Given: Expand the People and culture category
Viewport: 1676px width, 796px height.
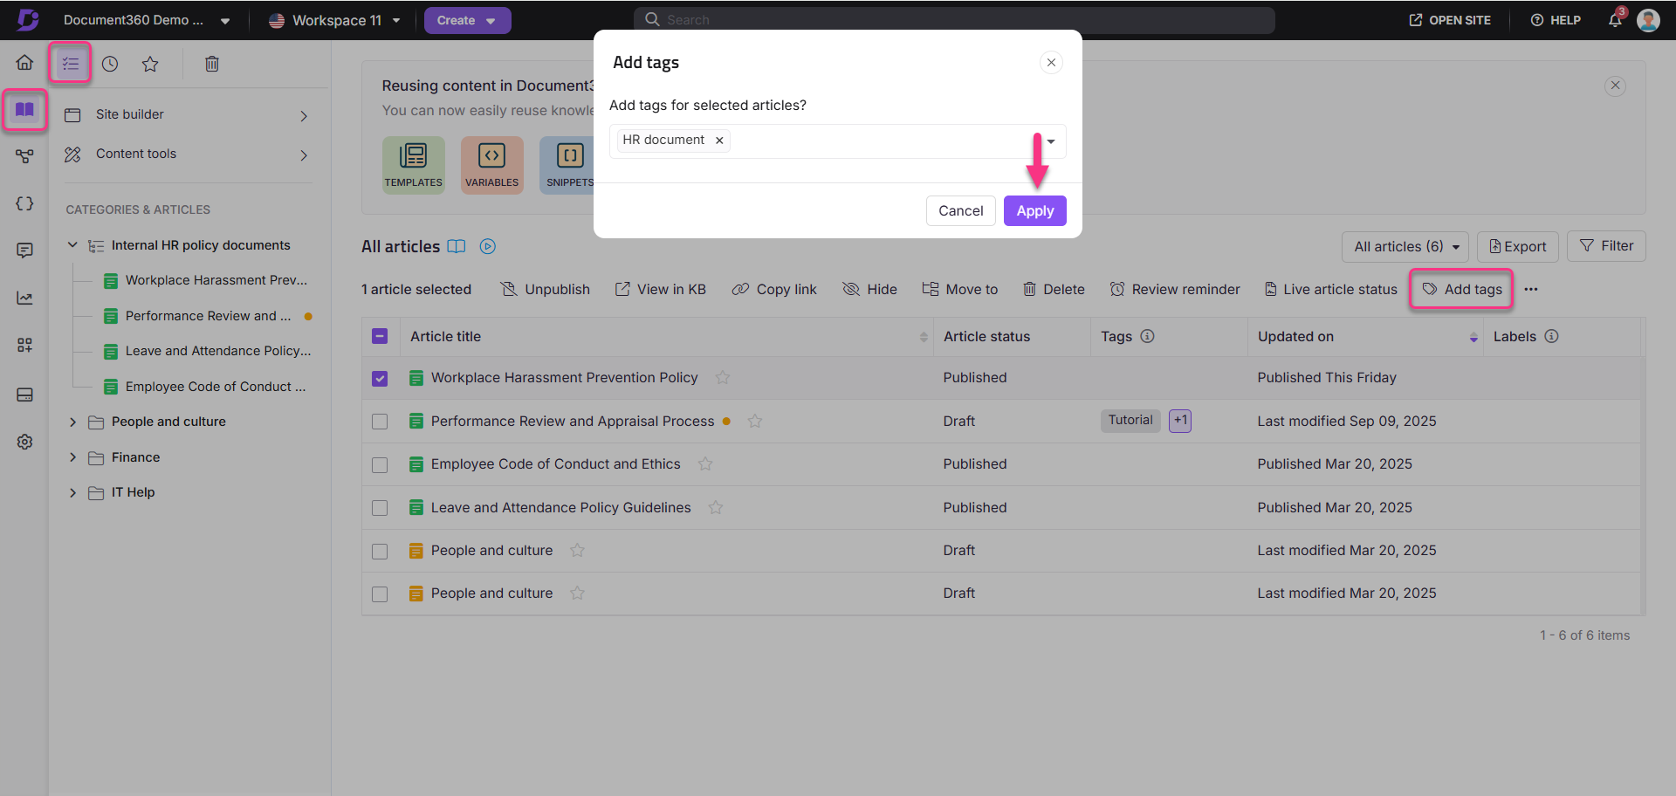Looking at the screenshot, I should coord(73,422).
